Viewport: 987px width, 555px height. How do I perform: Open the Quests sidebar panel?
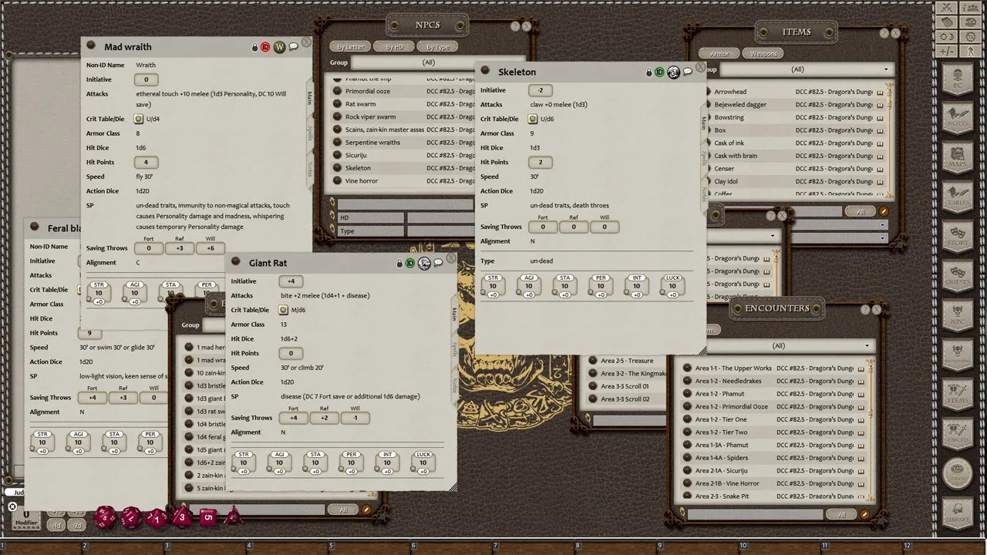point(958,275)
